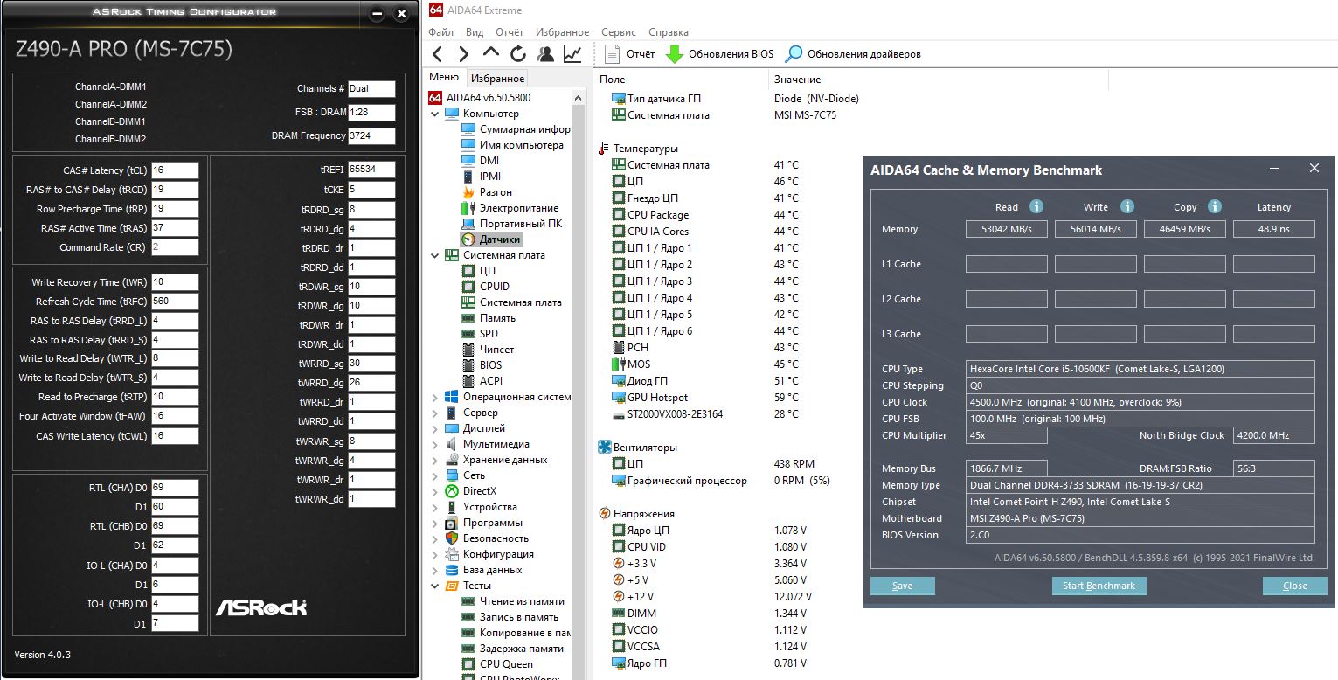
Task: Open the SPD tree item
Action: [x=480, y=333]
